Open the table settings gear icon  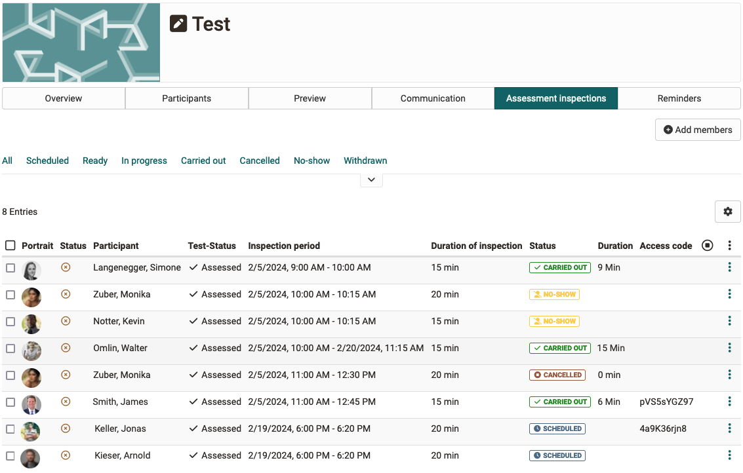click(x=727, y=212)
